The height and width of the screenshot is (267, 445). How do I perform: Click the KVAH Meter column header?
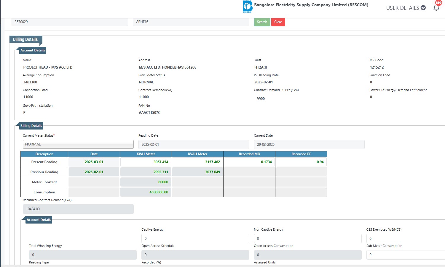tap(198, 154)
